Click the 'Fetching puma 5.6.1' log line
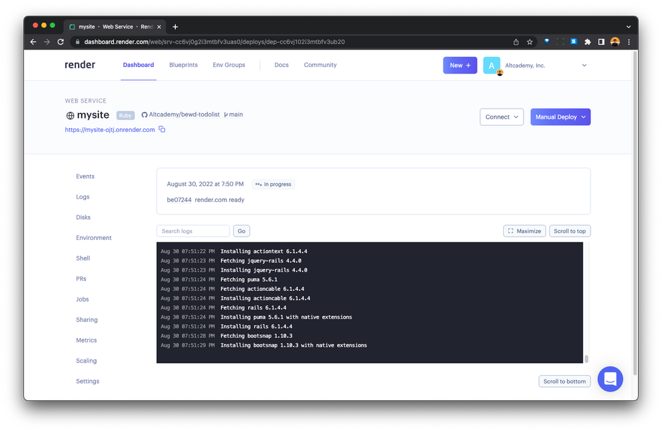Image resolution: width=662 pixels, height=432 pixels. click(249, 280)
